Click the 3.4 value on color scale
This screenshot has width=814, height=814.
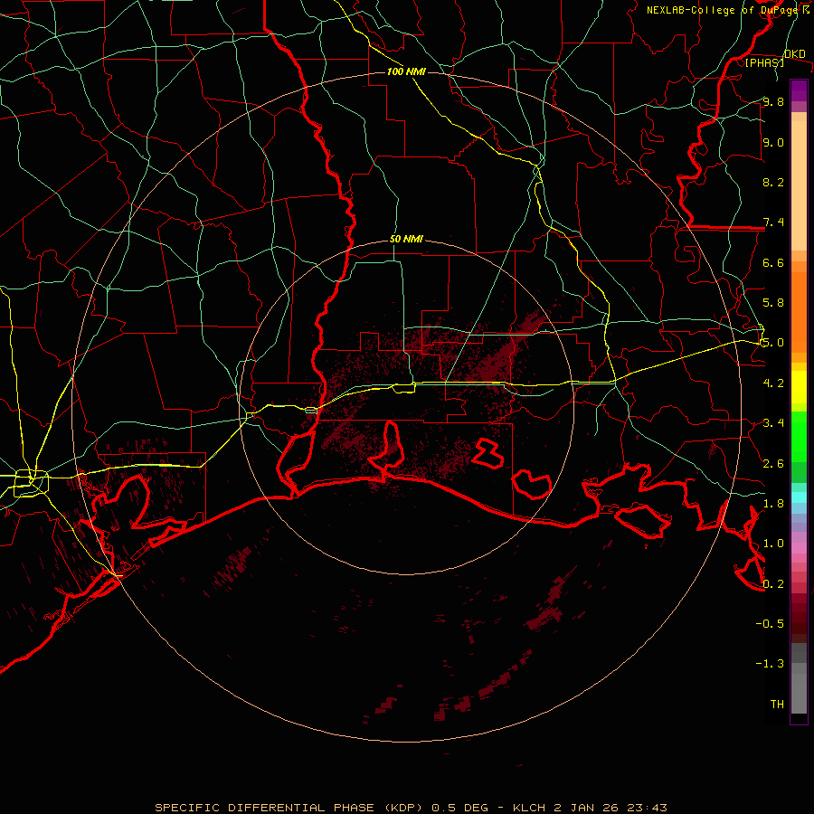tap(773, 422)
